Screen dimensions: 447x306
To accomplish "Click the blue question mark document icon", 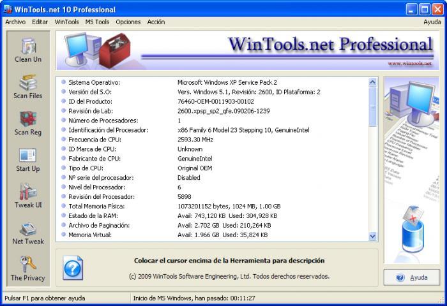I will click(73, 268).
